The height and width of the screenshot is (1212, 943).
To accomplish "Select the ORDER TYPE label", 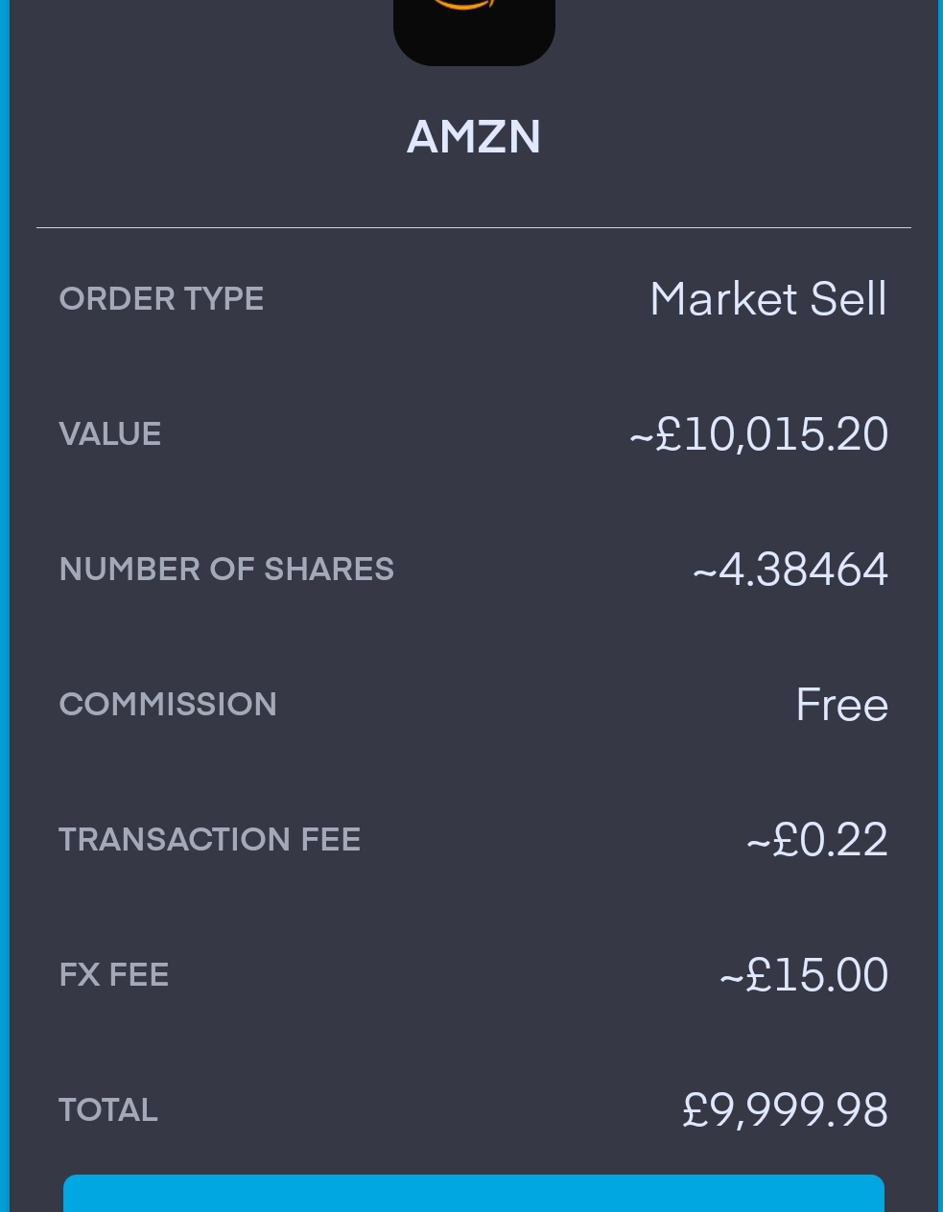I will pyautogui.click(x=161, y=299).
